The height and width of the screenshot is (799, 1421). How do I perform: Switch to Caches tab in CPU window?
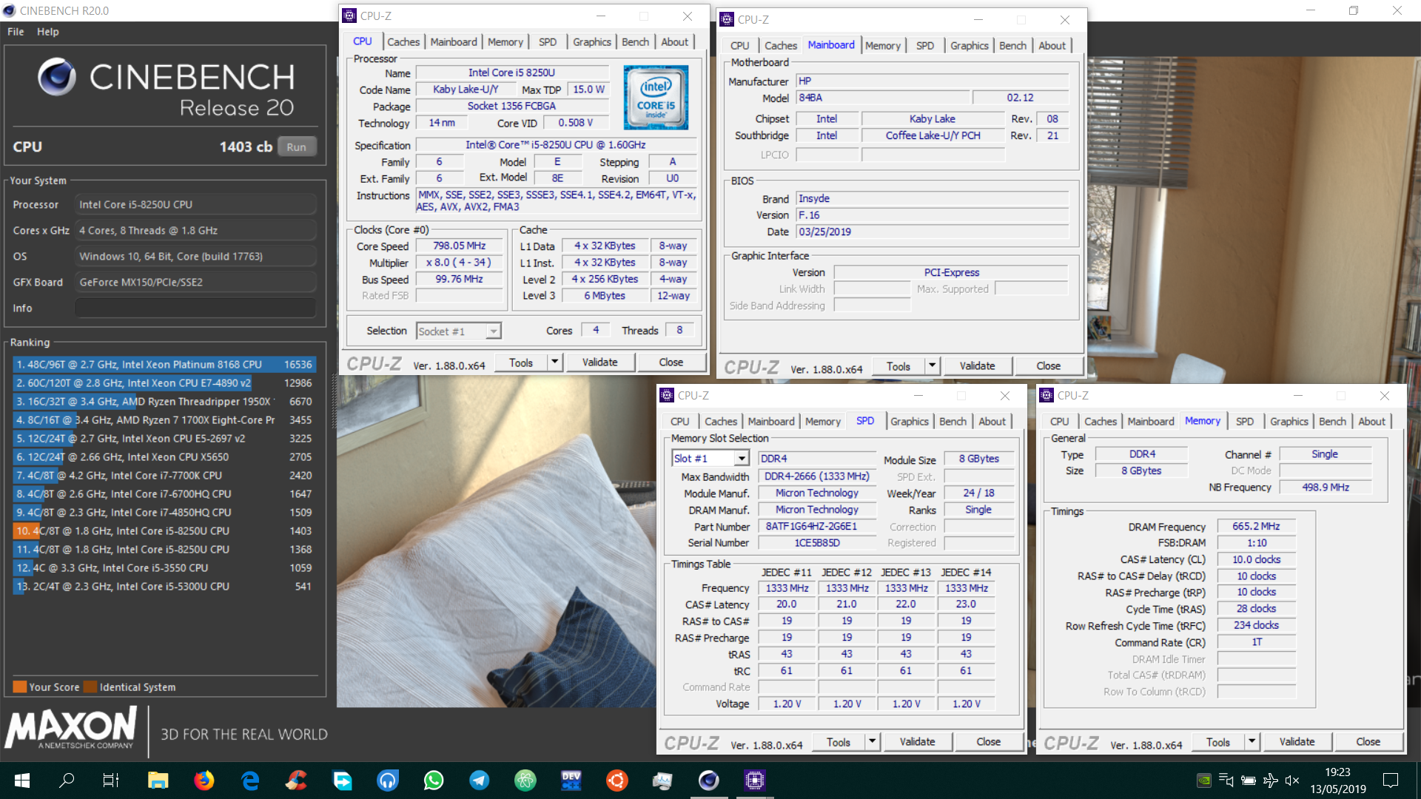[403, 42]
